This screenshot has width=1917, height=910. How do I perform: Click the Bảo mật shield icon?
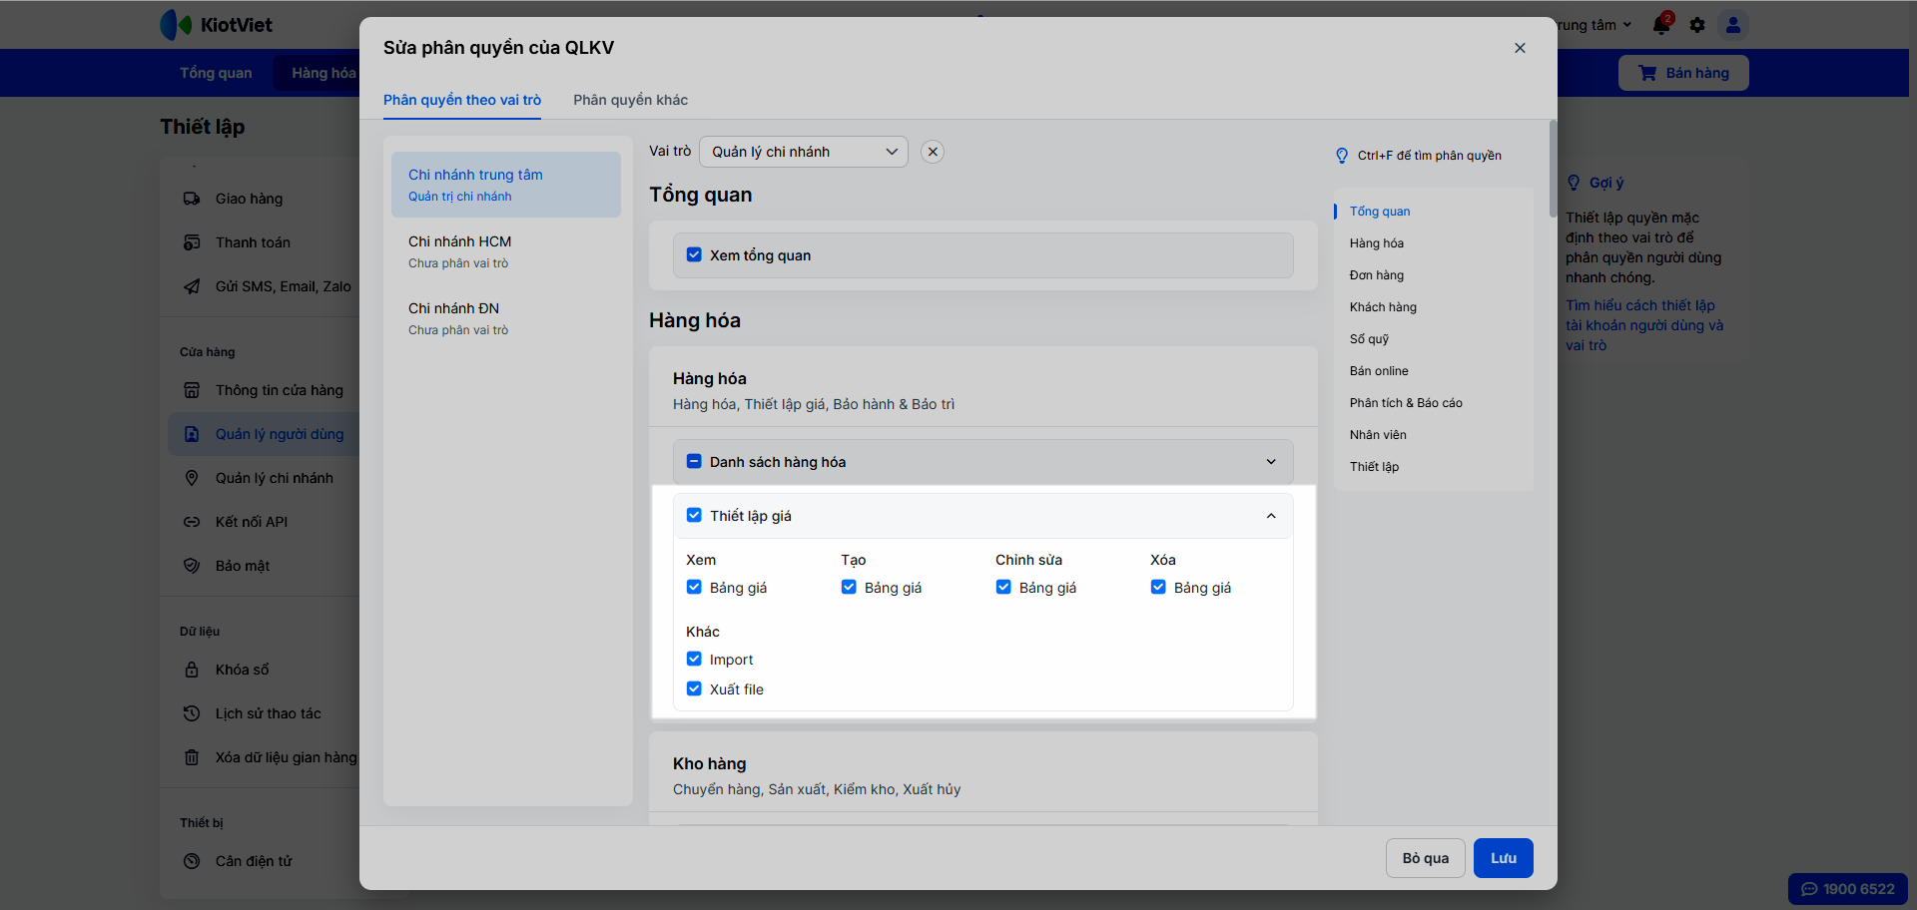192,566
